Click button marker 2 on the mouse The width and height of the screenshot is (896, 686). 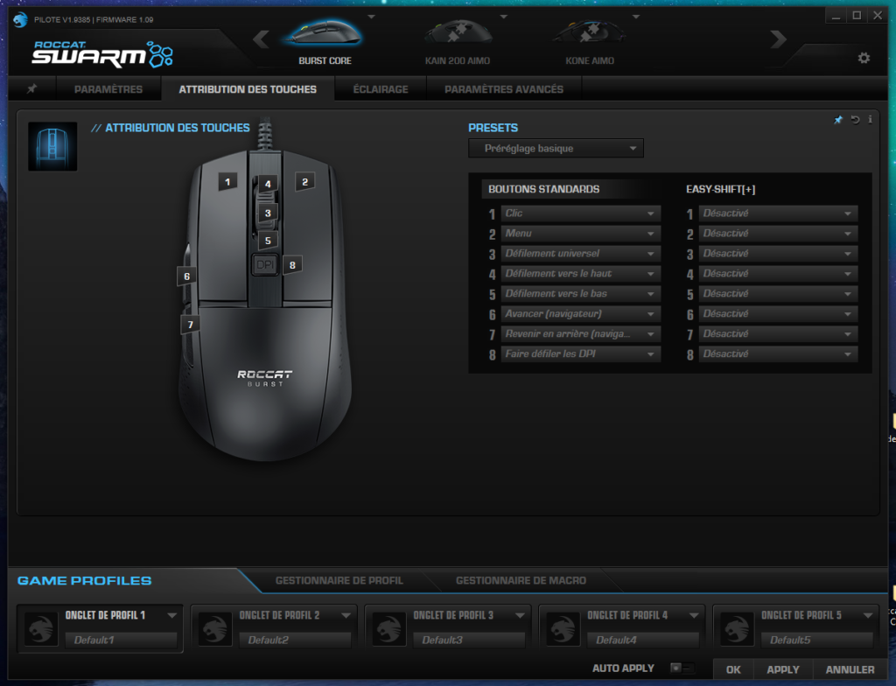(304, 182)
